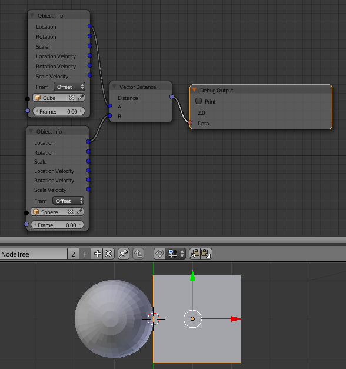The height and width of the screenshot is (369, 346).
Task: Toggle the snap magnet icon
Action: click(x=159, y=254)
